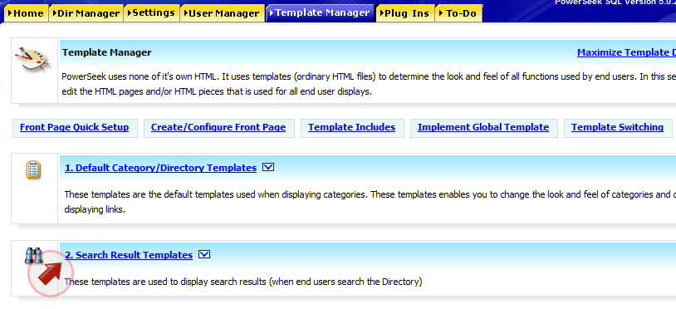
Task: Click the 'Template Manager' heading text
Action: 107,52
